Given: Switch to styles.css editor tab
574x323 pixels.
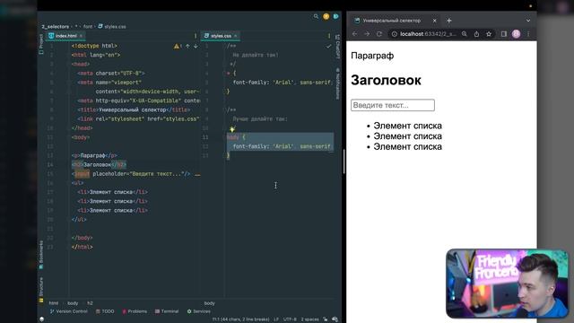Looking at the screenshot, I should click(x=221, y=36).
